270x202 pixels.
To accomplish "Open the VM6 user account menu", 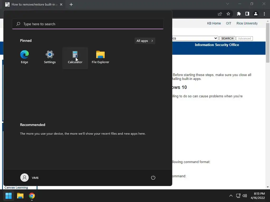I will tap(30, 178).
